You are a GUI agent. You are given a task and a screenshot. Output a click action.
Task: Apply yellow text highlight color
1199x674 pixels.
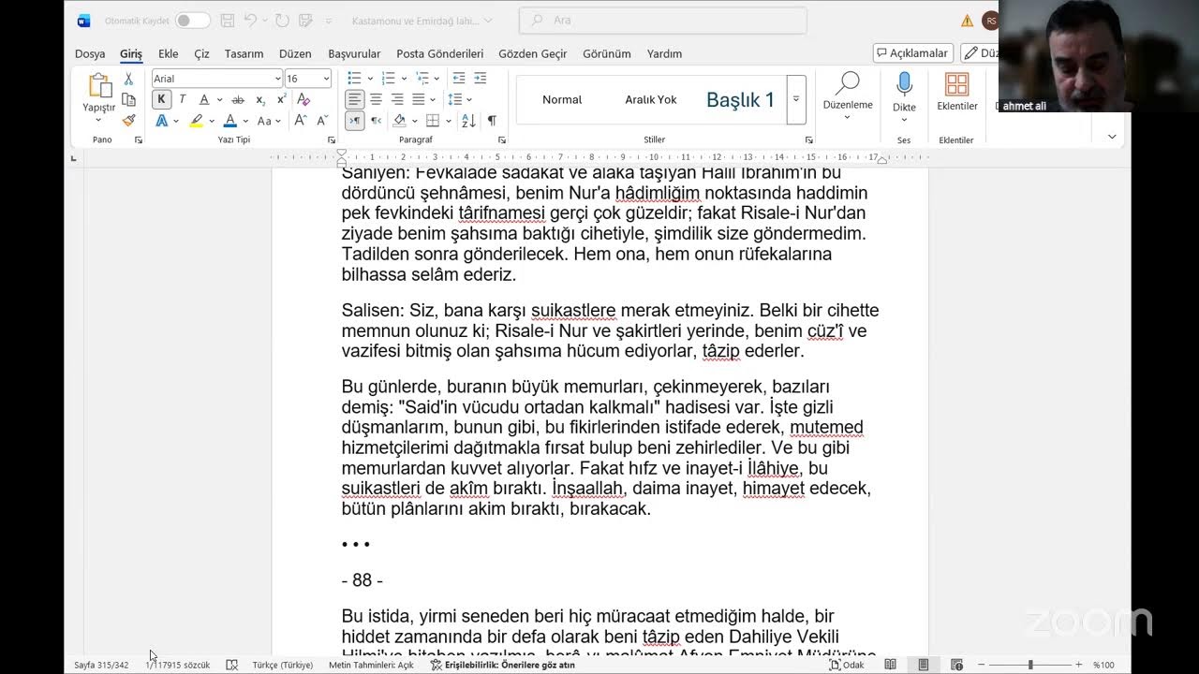pyautogui.click(x=196, y=121)
